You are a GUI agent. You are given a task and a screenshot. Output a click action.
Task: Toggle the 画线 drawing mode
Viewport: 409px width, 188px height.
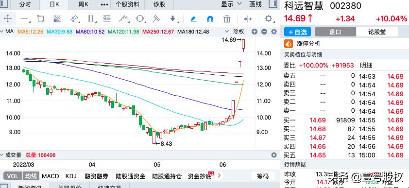pyautogui.click(x=255, y=4)
